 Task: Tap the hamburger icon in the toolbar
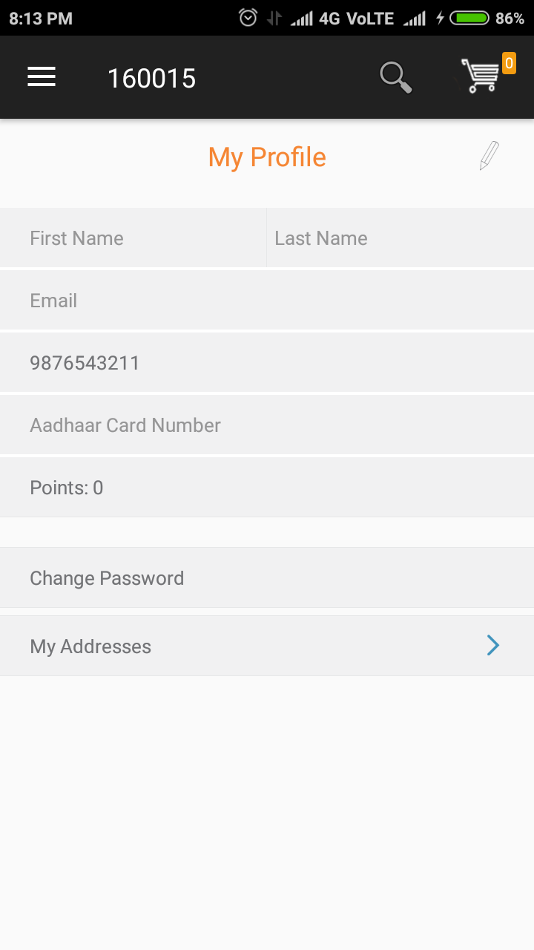pos(41,76)
